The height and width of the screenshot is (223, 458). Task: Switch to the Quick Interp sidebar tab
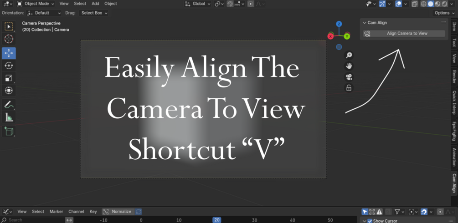pos(454,102)
